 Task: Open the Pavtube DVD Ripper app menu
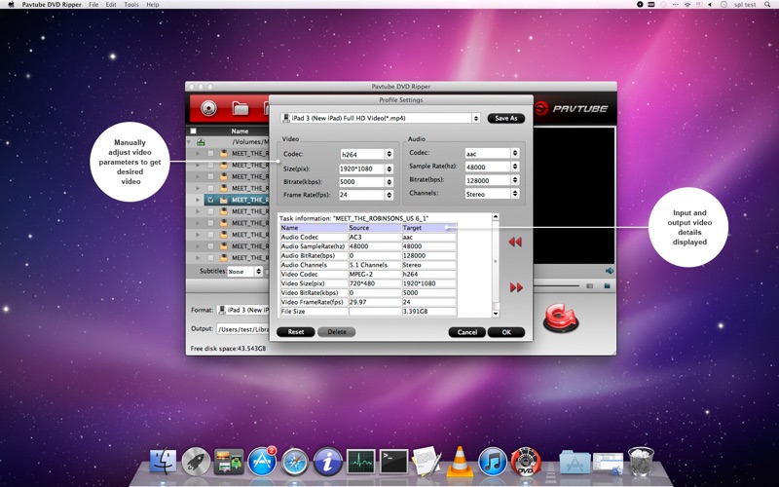[52, 5]
